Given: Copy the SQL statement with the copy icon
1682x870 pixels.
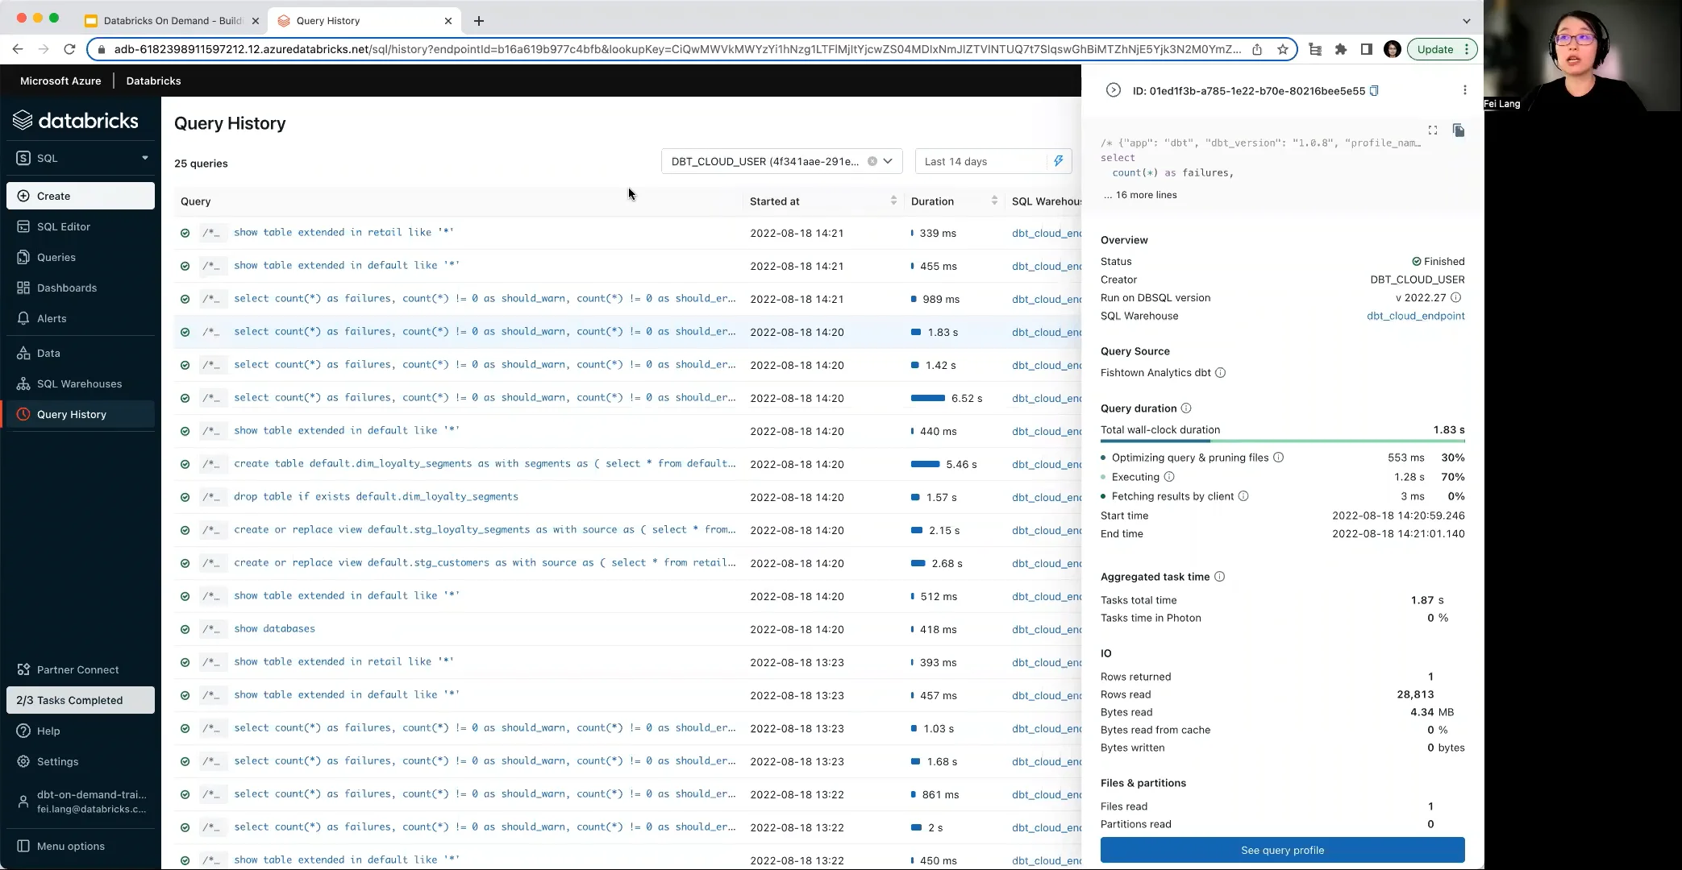Looking at the screenshot, I should pos(1459,130).
